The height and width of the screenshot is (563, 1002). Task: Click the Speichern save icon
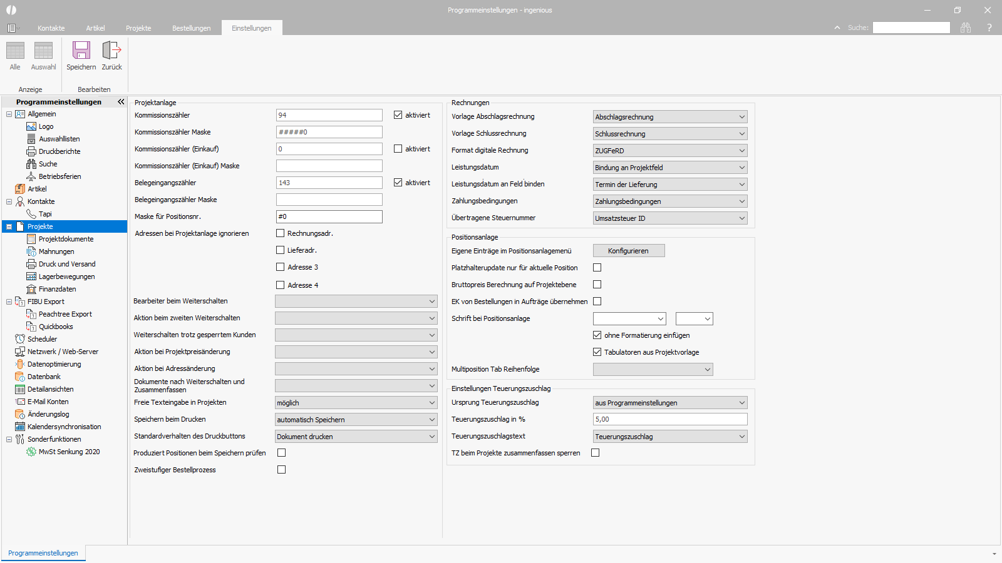pyautogui.click(x=81, y=50)
